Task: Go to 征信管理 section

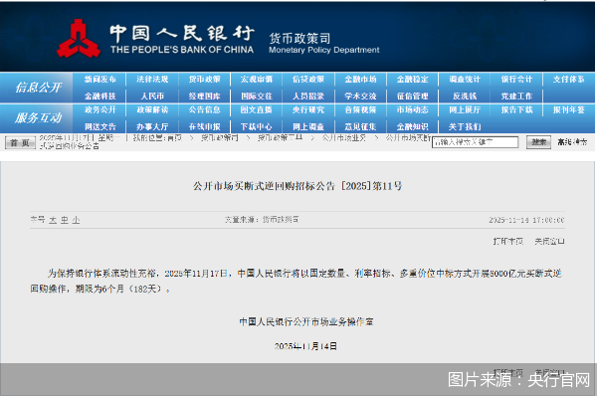Action: pos(413,96)
